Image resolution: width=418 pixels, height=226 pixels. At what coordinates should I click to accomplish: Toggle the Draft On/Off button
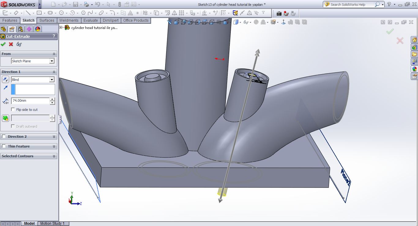pyautogui.click(x=6, y=118)
